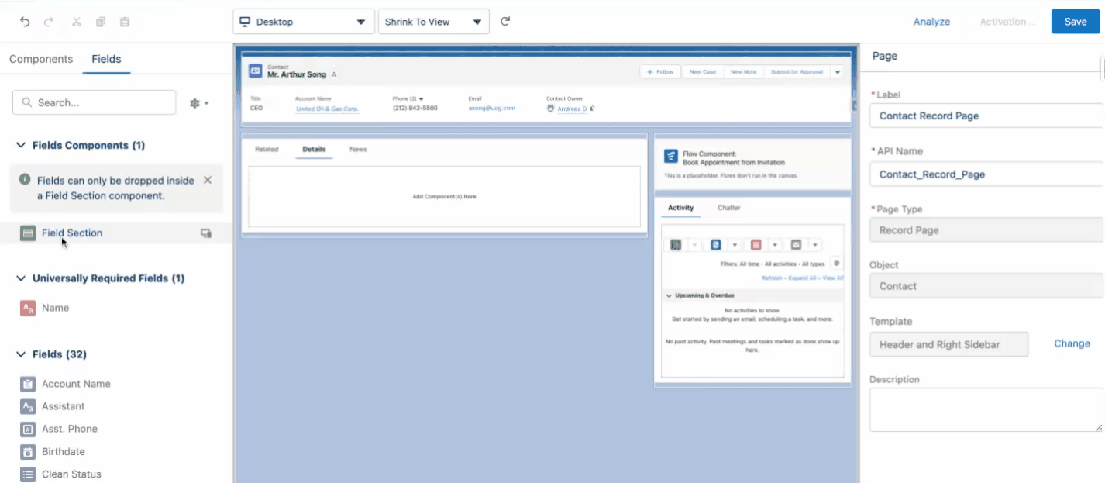Click the refresh canvas icon

(505, 21)
